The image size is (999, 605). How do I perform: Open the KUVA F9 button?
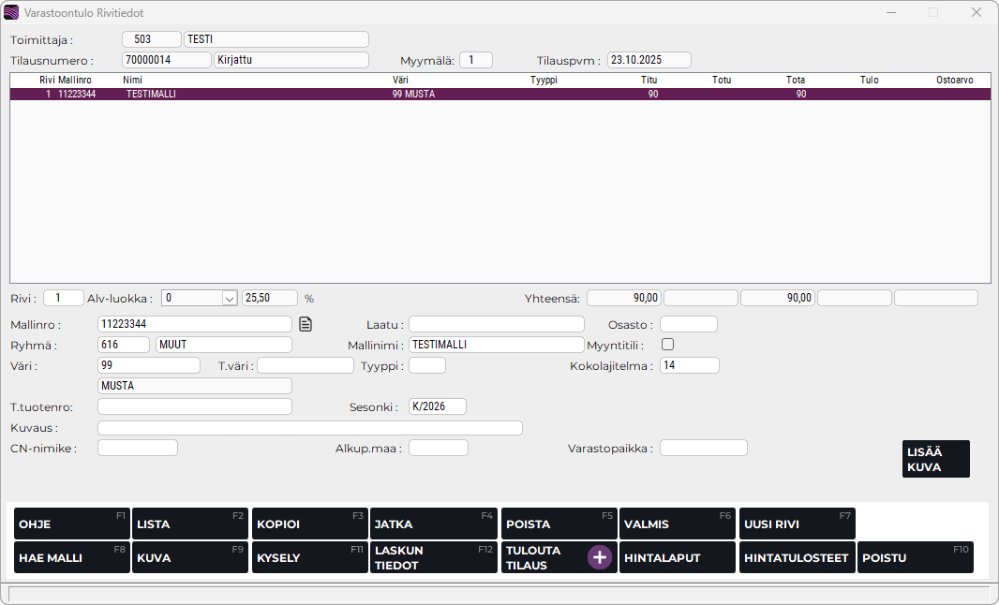click(190, 557)
